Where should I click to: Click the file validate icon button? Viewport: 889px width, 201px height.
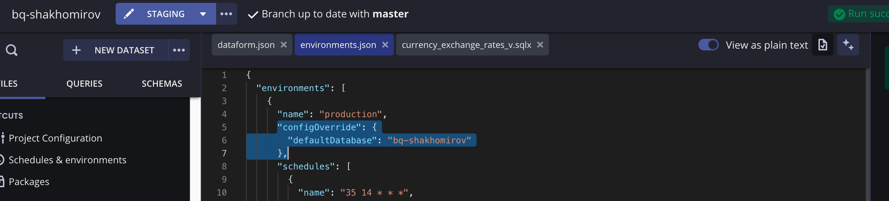(822, 45)
